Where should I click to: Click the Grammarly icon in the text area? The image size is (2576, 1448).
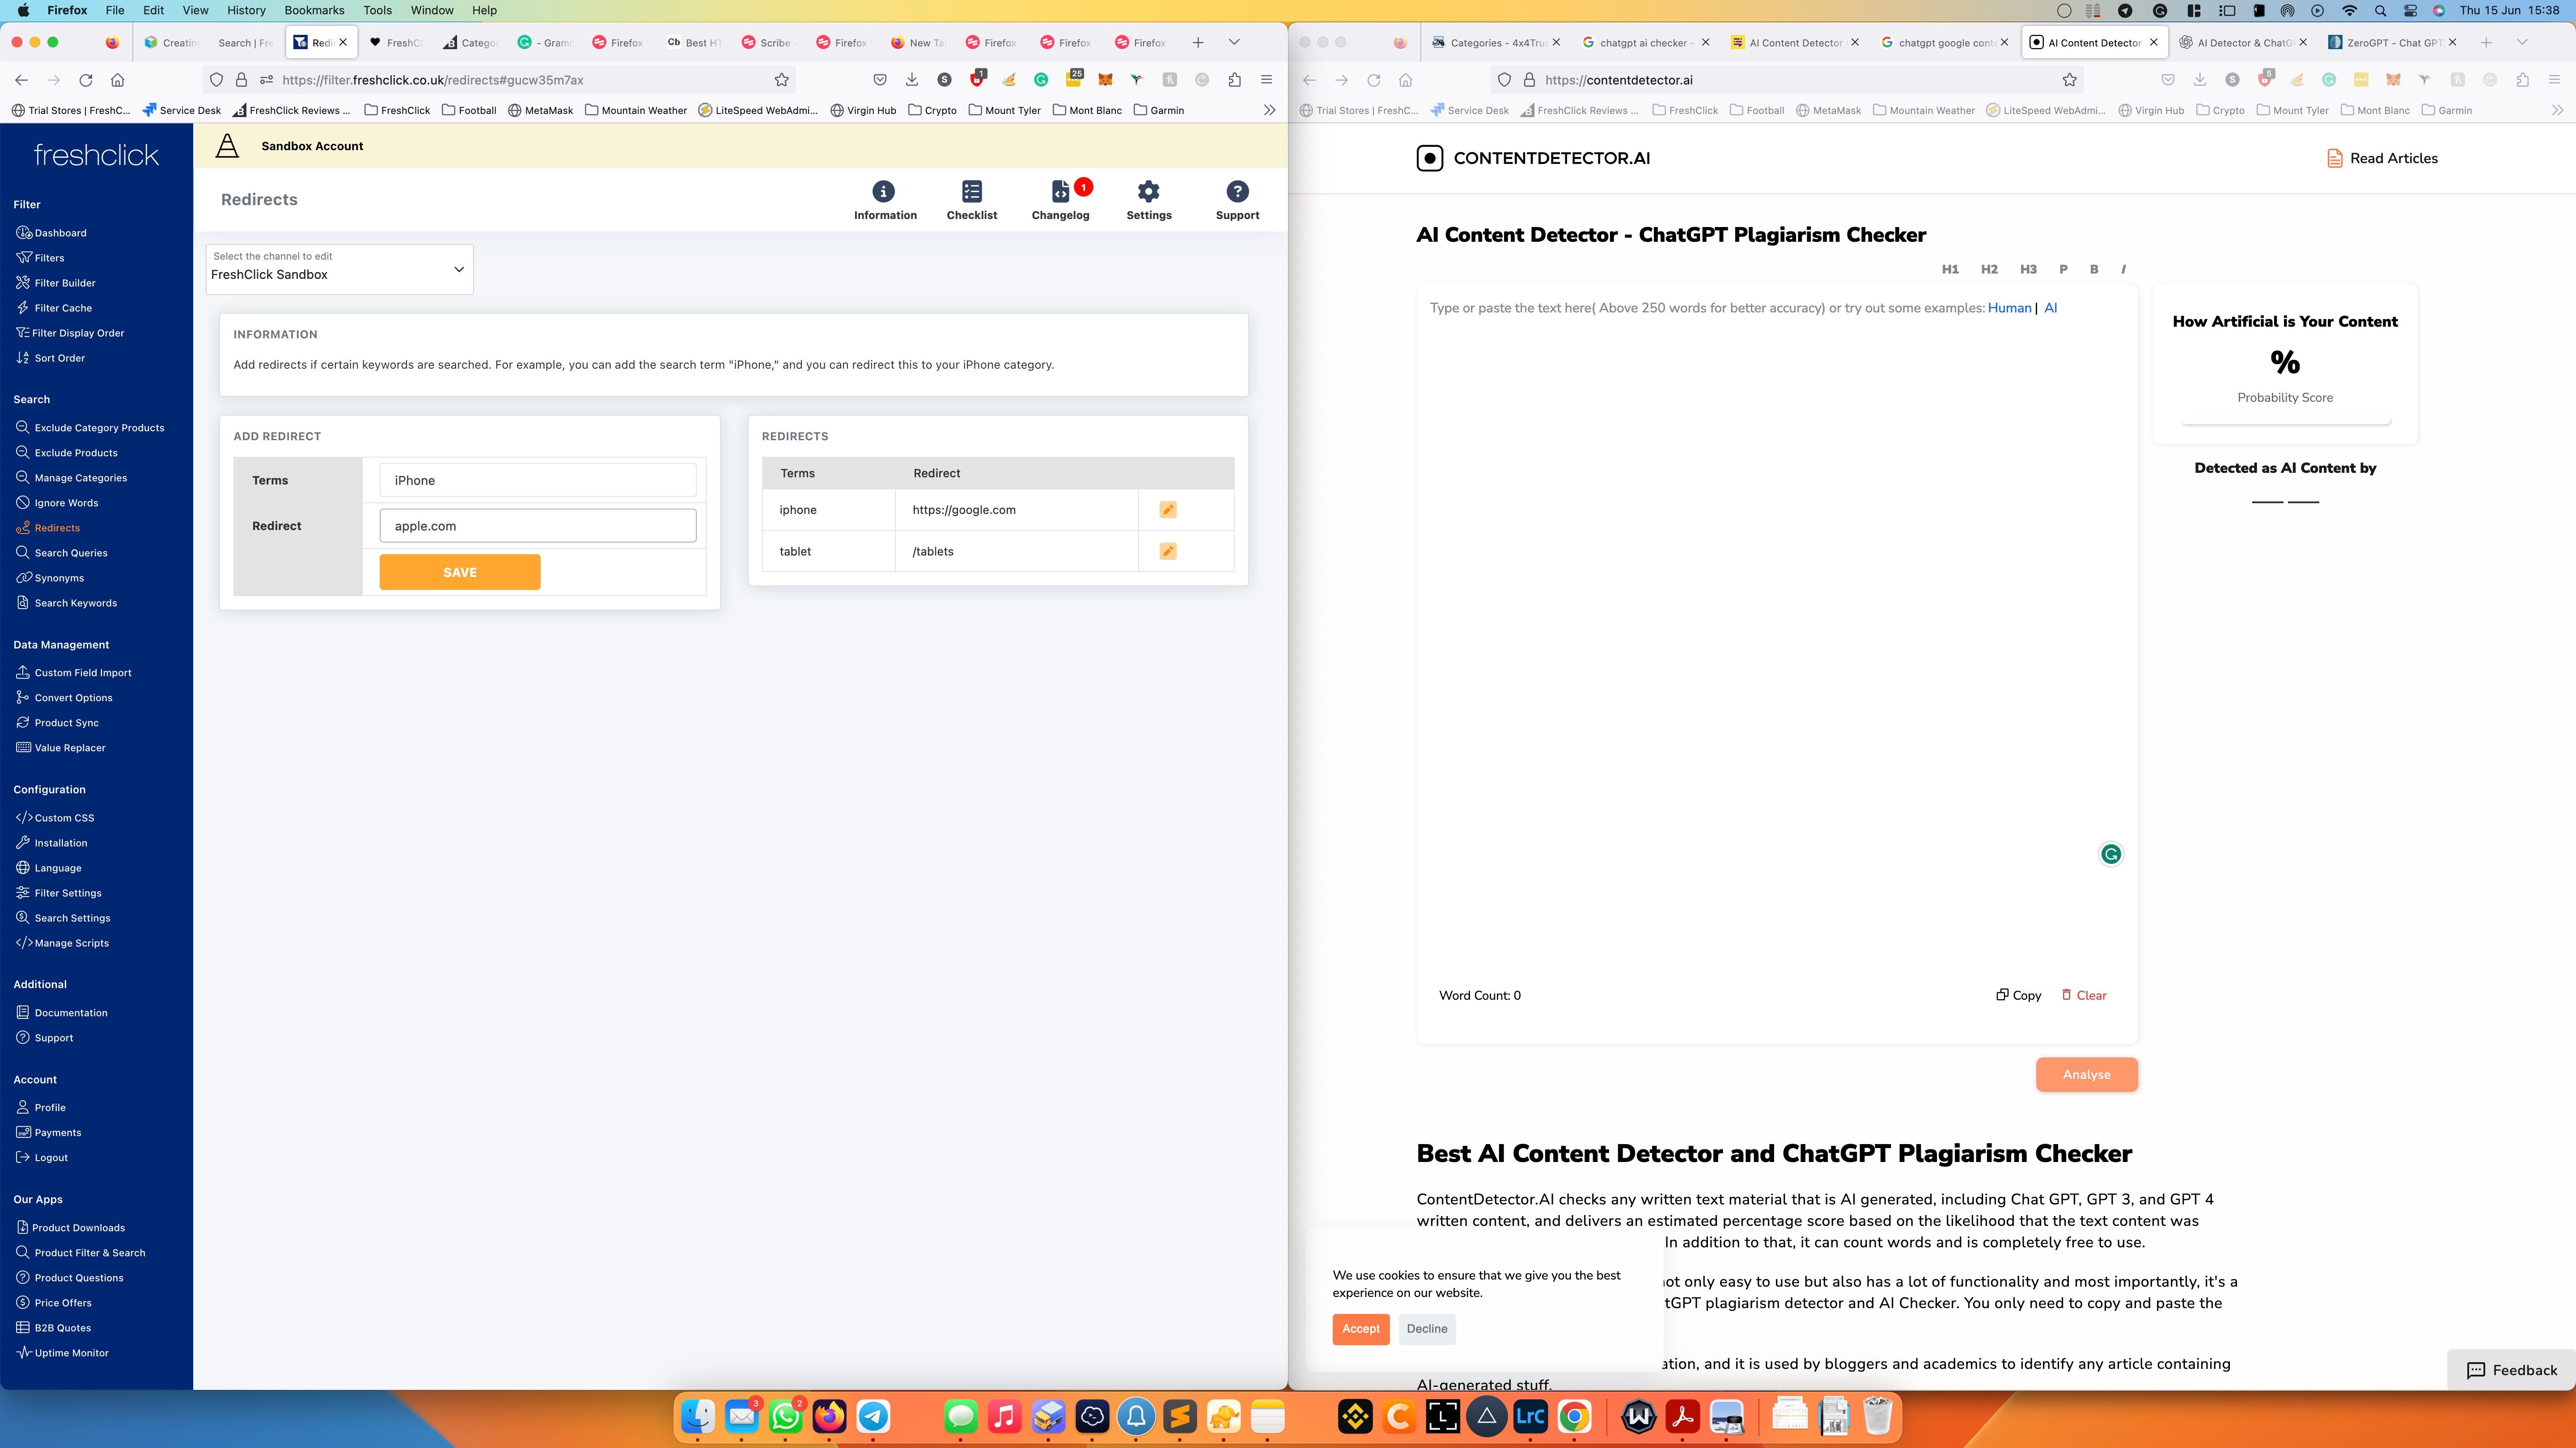(x=2110, y=854)
